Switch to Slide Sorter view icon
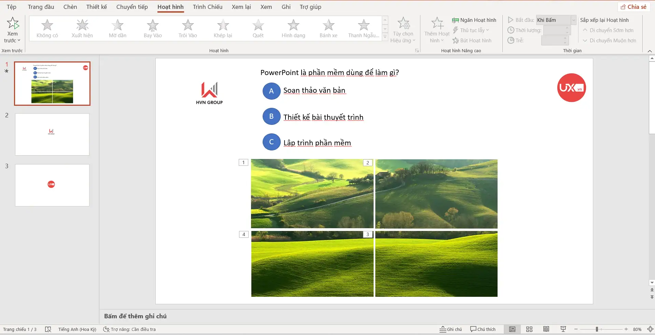Screen dimensions: 655x335 529,329
